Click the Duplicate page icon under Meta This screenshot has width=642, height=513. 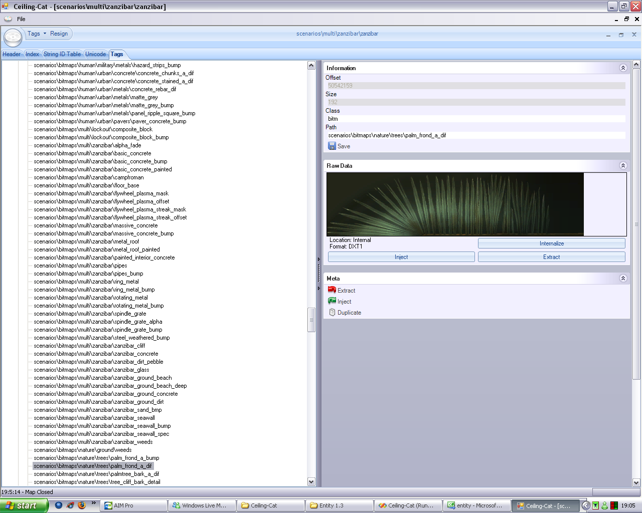(x=332, y=313)
